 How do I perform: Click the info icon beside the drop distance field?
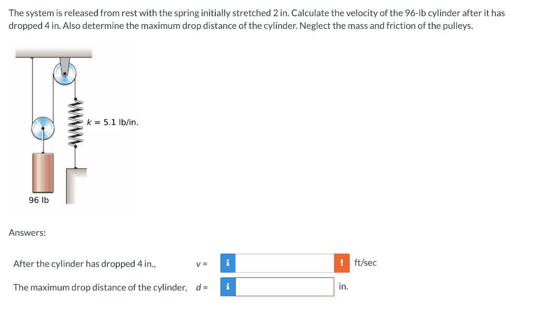tap(227, 286)
